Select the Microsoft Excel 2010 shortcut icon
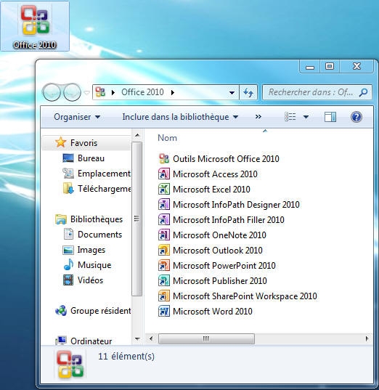This screenshot has height=390, width=379. (164, 190)
